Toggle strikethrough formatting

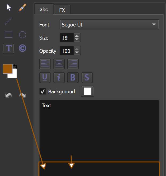click(x=87, y=78)
